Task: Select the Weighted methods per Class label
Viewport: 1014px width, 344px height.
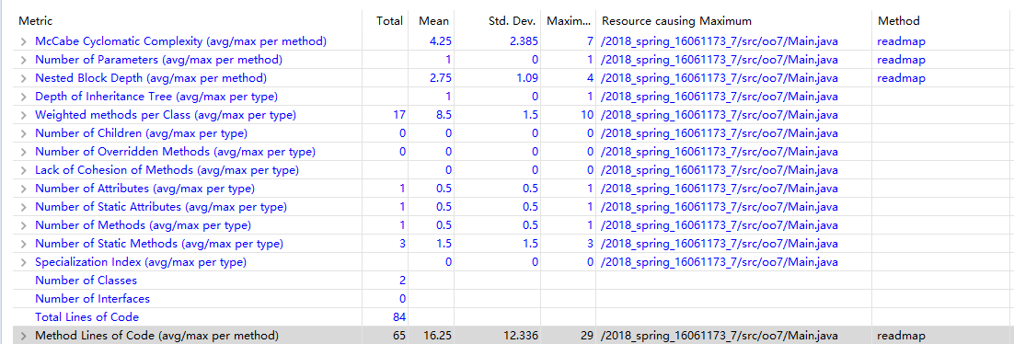Action: (x=166, y=115)
